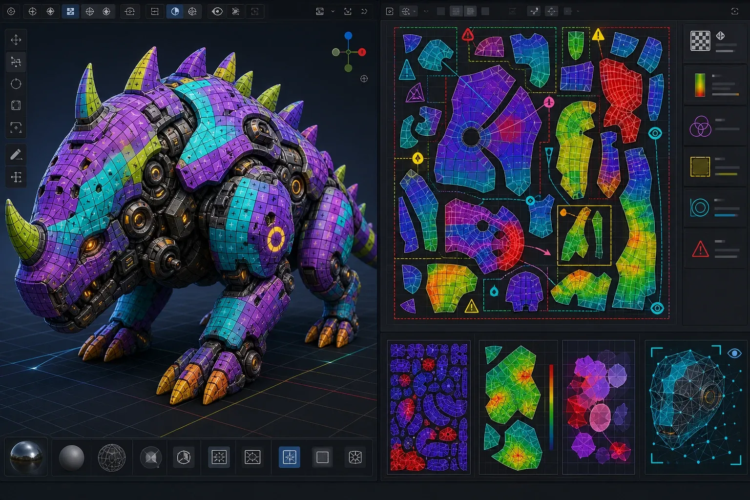Screen dimensions: 750x500
Task: Open the dropdown arrow beside the viewport layout icon
Action: (333, 11)
